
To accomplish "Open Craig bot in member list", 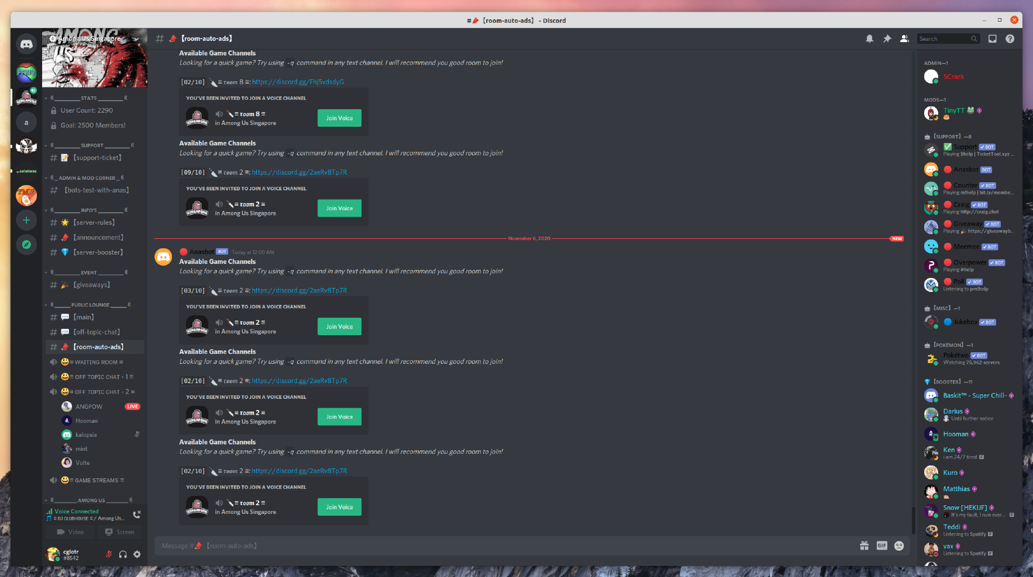I will 968,208.
